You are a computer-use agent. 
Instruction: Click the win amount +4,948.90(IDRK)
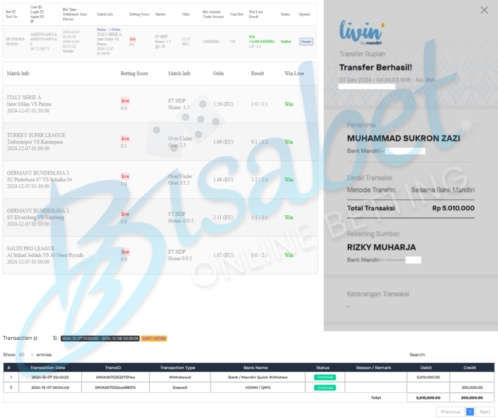pos(262,42)
